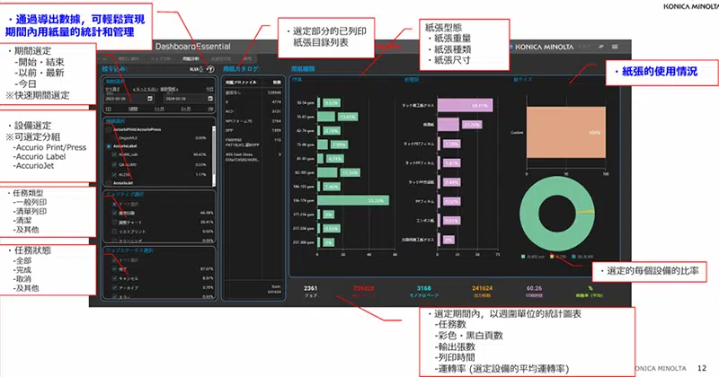Select the 1ヶ月 quick period link
Image resolution: width=719 pixels, height=377 pixels.
[159, 109]
